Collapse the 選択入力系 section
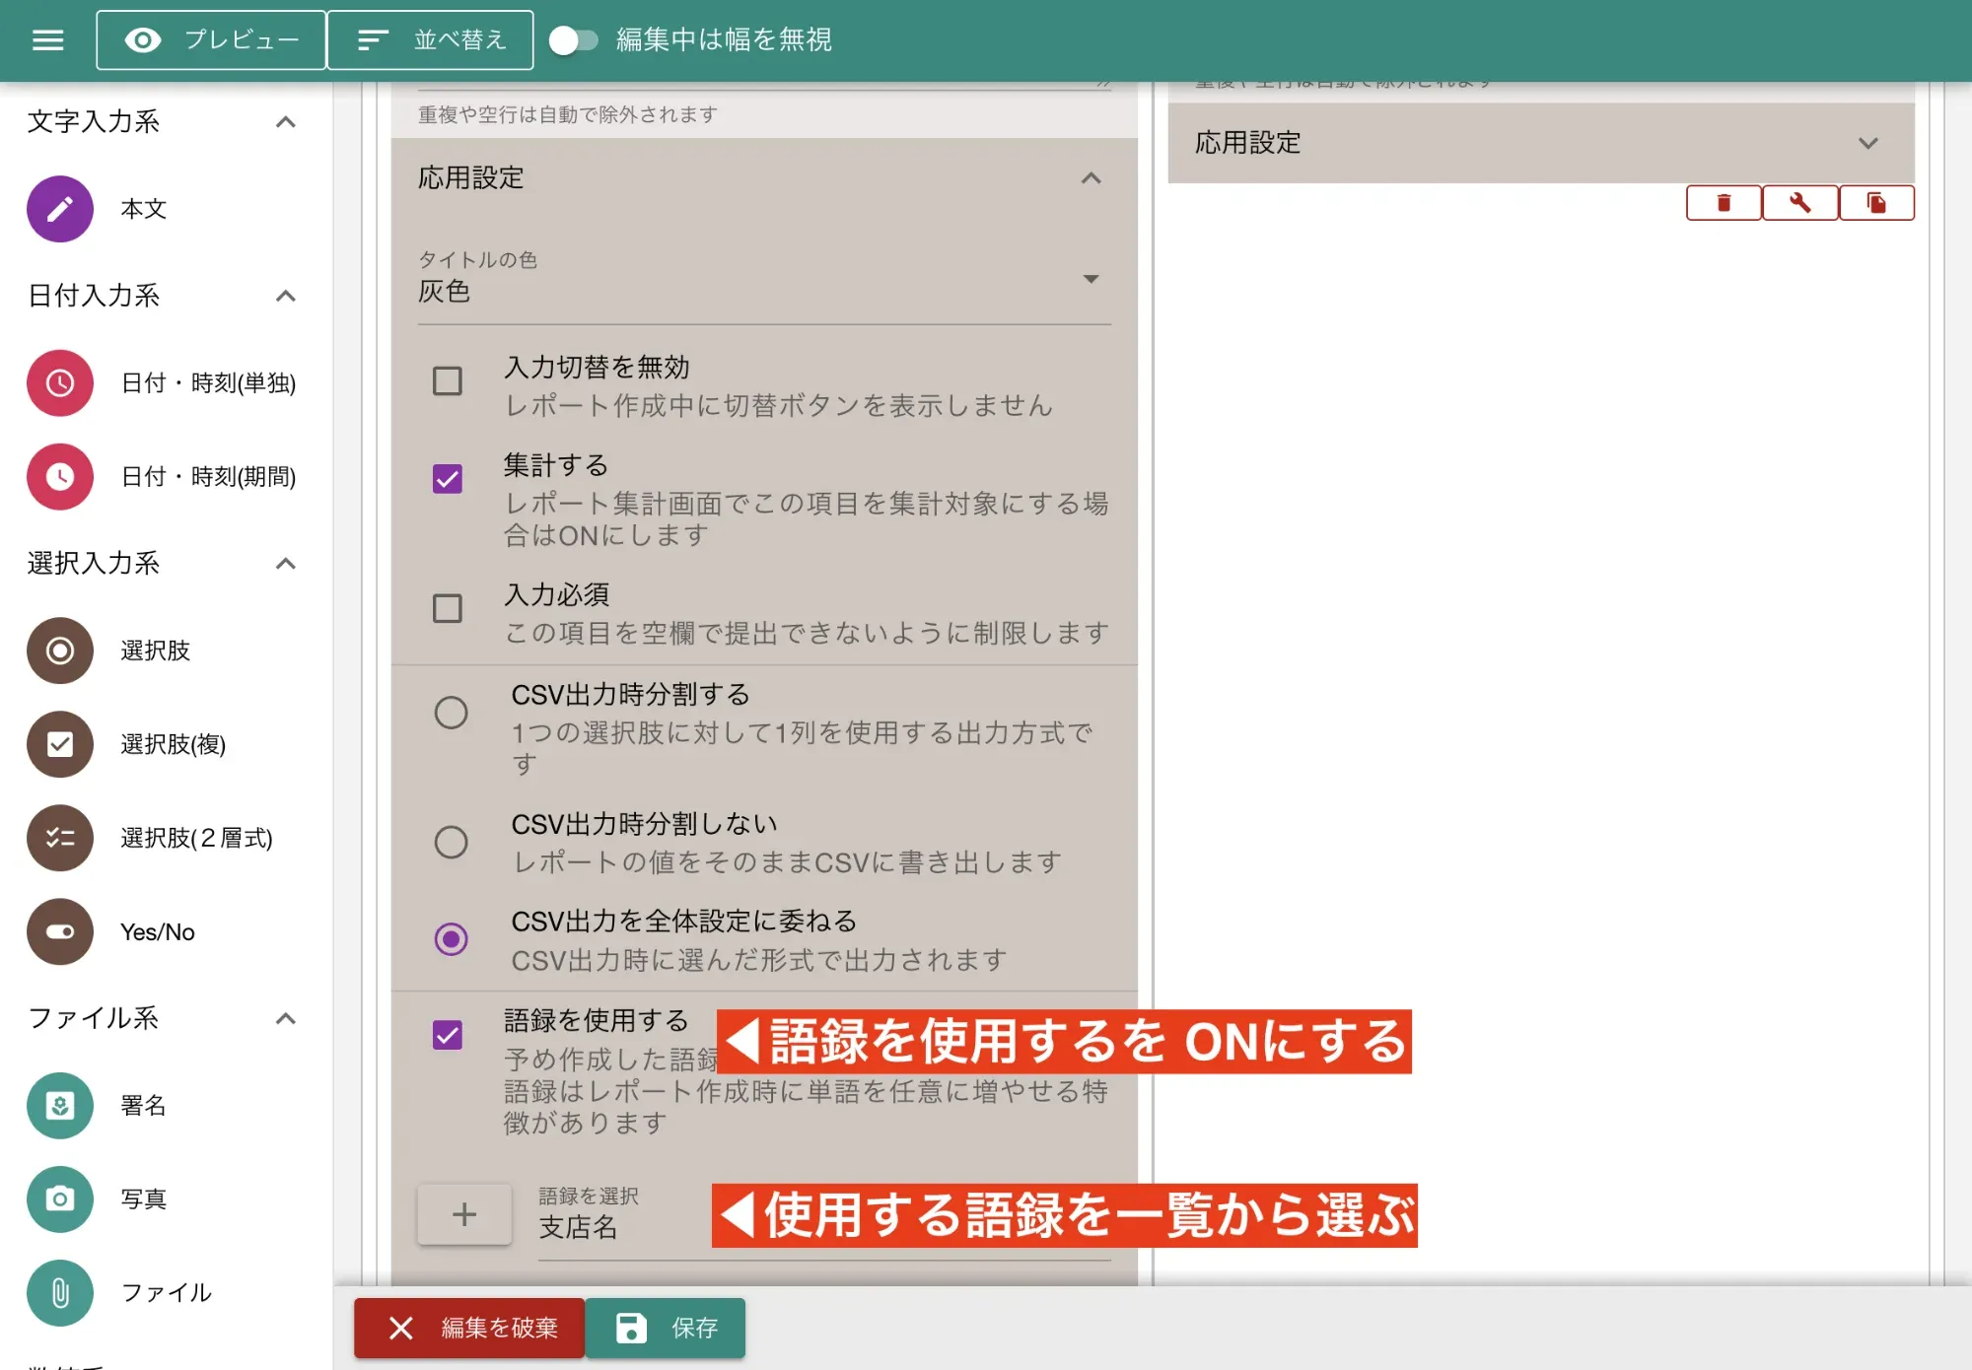This screenshot has width=1972, height=1370. point(286,564)
